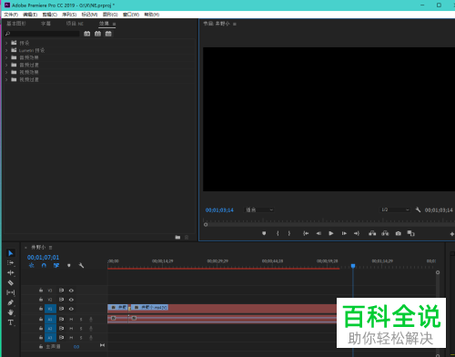Step back one frame

[x=318, y=233]
